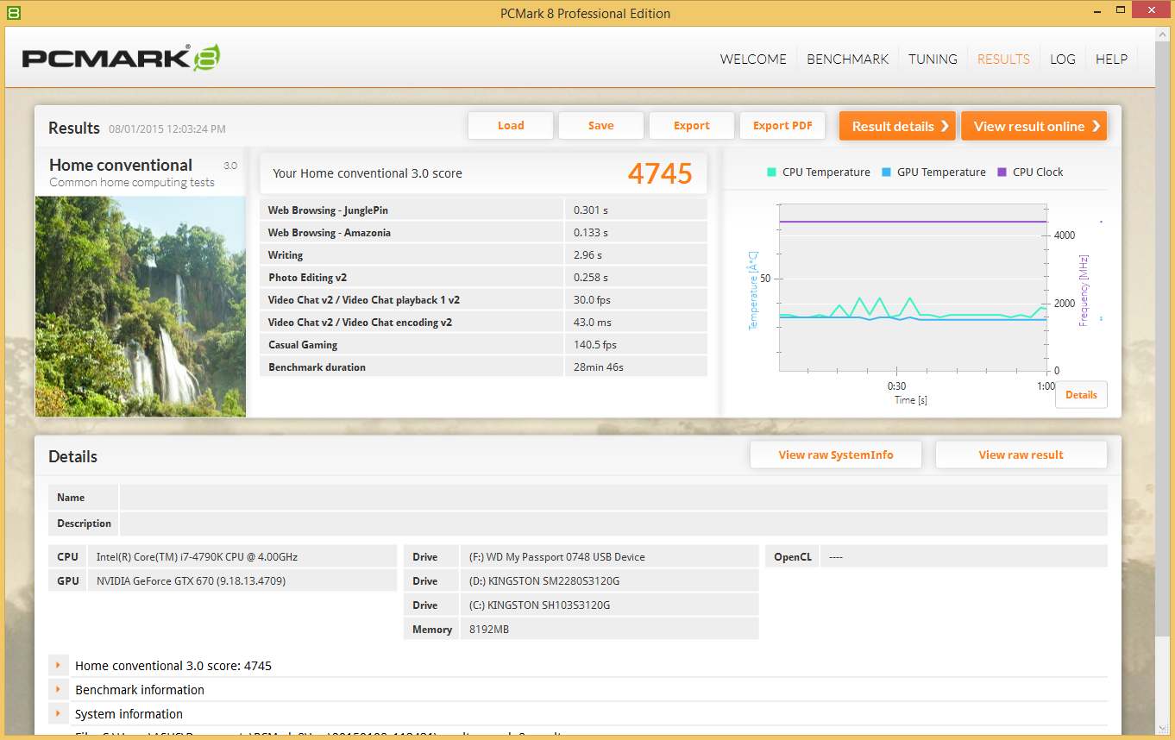Click the Export button
Screen dimensions: 1175x740
(x=692, y=126)
